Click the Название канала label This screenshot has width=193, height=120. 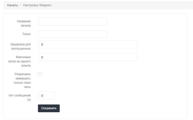[24, 23]
